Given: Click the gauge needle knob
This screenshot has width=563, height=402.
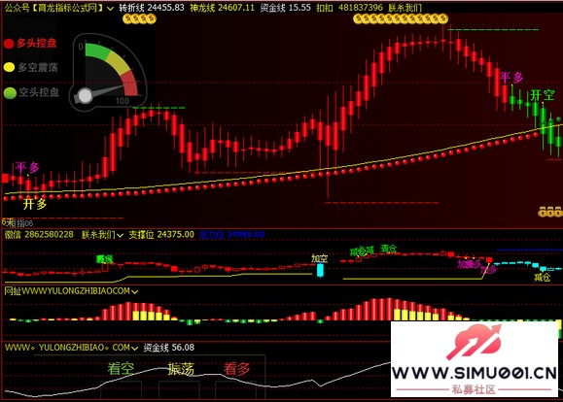Looking at the screenshot, I should pos(86,96).
